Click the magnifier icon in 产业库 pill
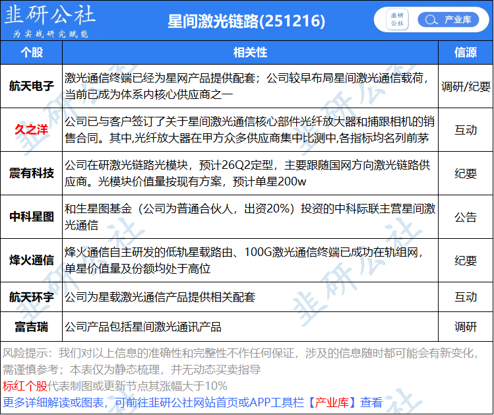 (x=431, y=20)
